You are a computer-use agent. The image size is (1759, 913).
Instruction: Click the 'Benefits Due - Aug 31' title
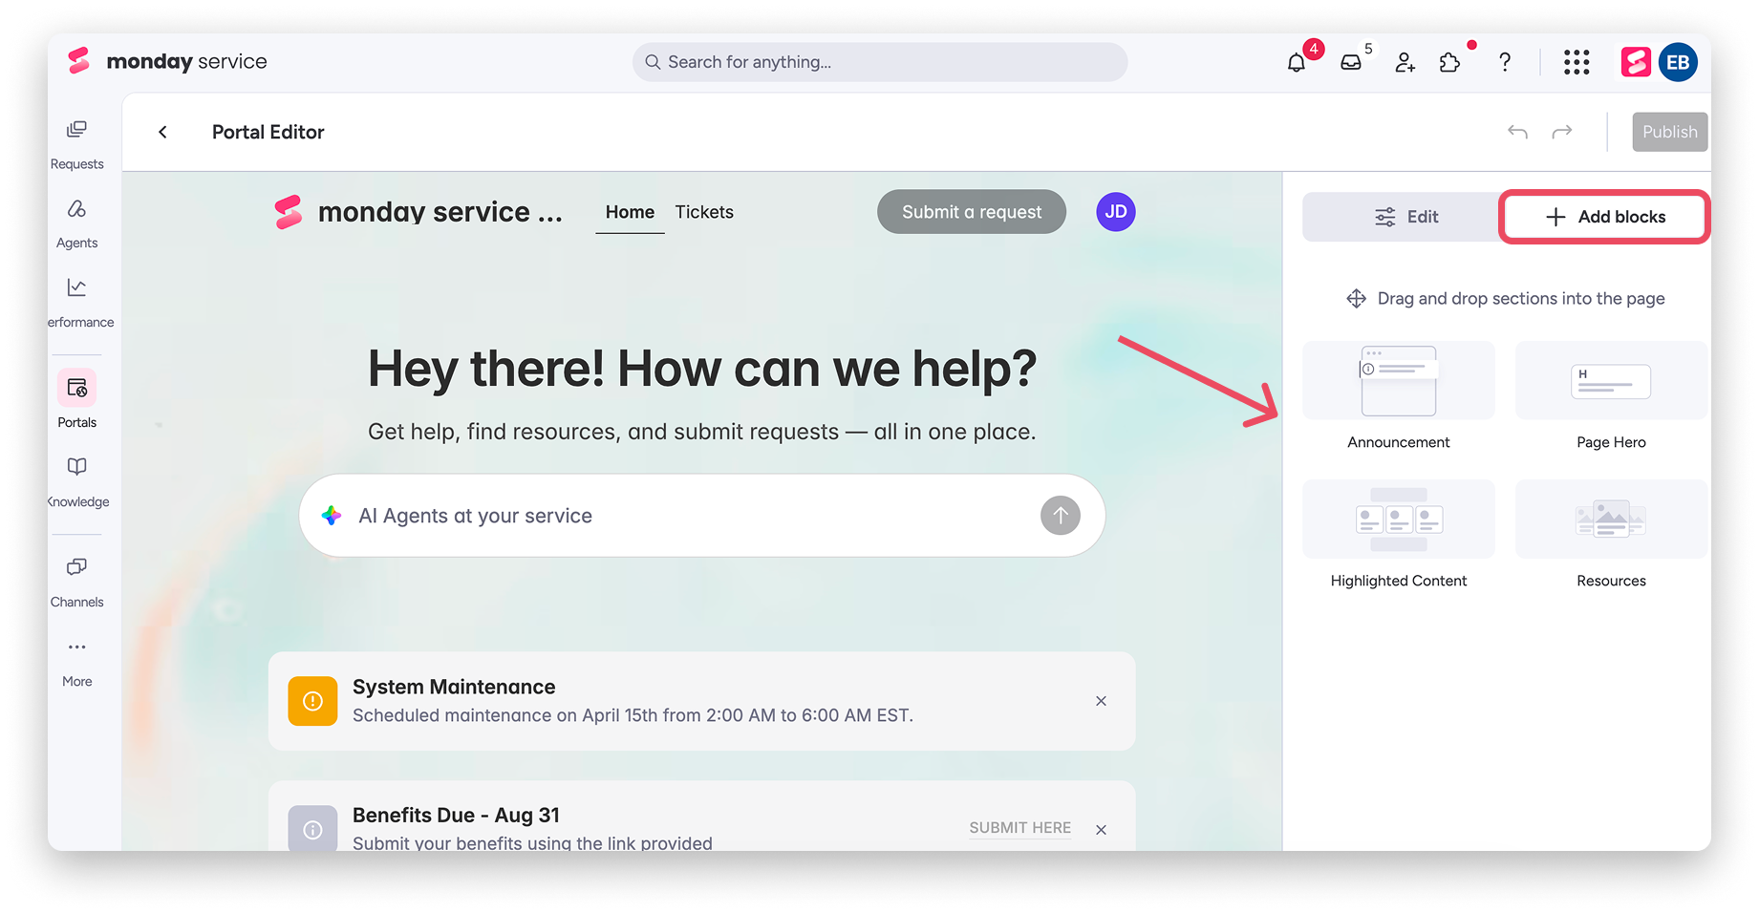click(x=456, y=815)
